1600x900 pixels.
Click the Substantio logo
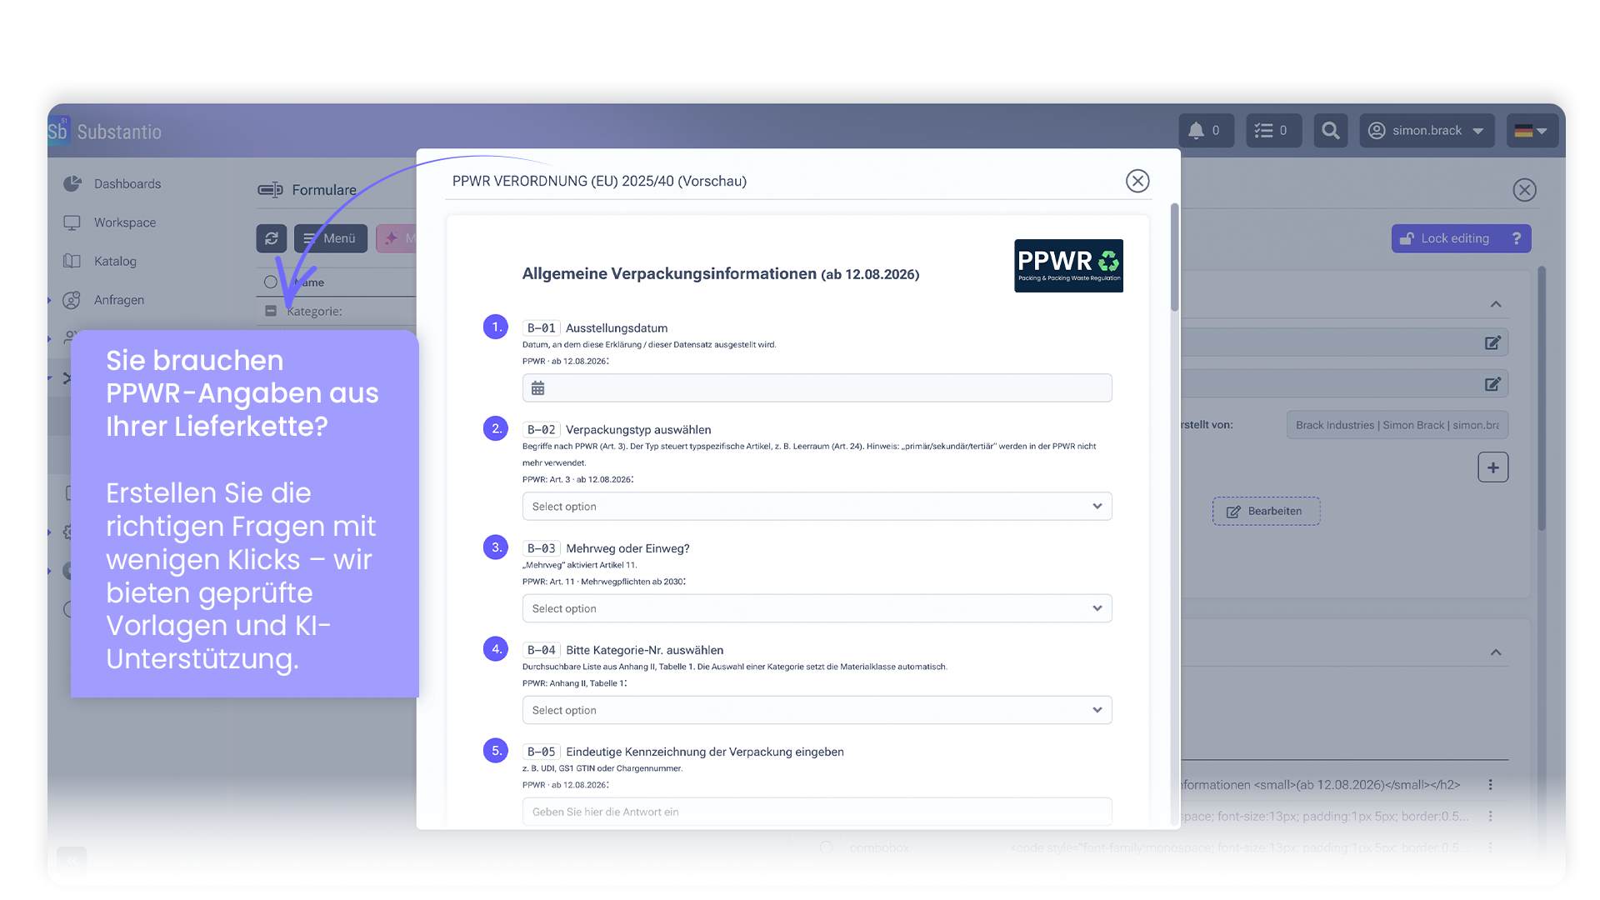click(105, 132)
